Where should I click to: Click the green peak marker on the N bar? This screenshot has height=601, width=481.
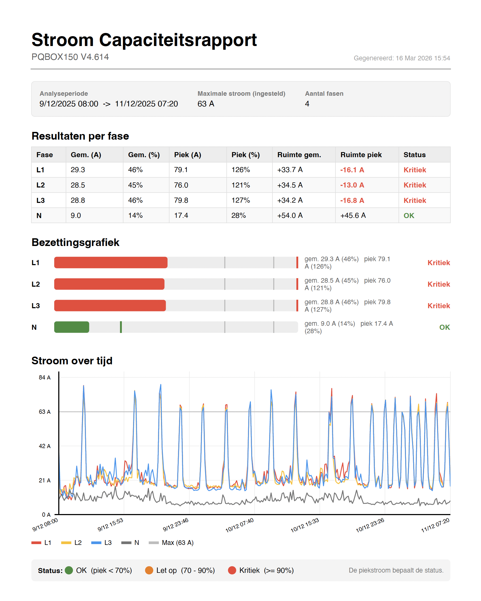(x=121, y=327)
